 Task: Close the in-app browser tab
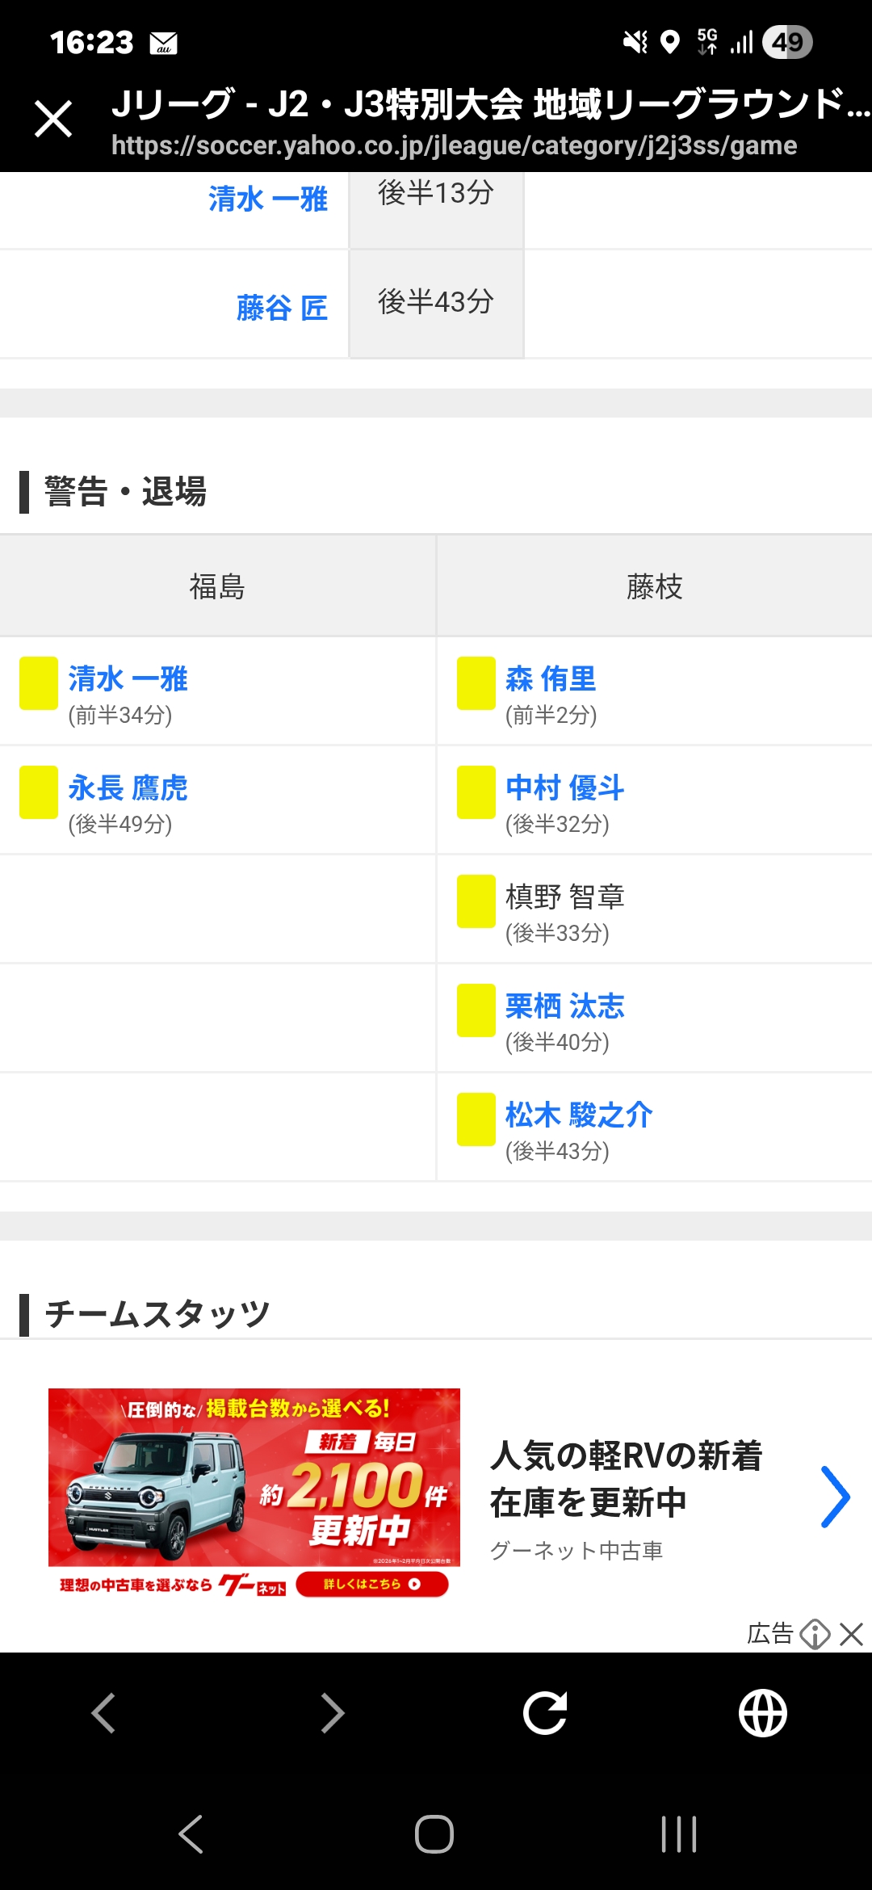click(53, 120)
